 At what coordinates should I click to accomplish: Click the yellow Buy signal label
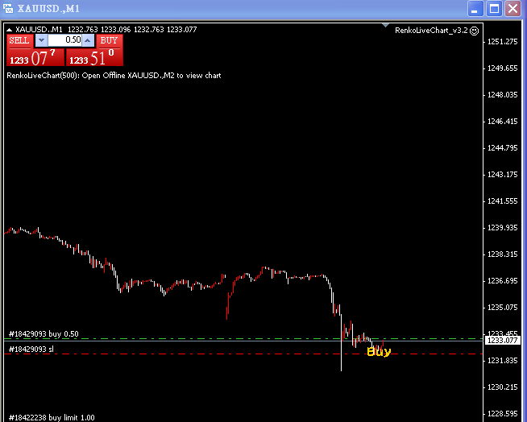coord(379,352)
